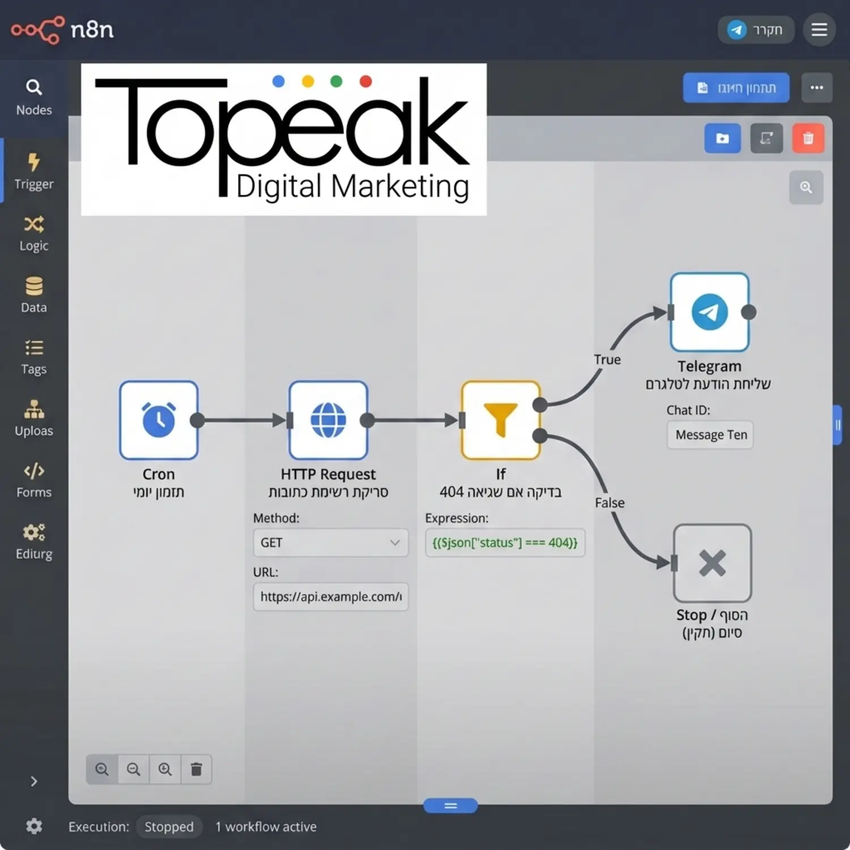
Task: Select the Telegram paper plane node
Action: 709,312
